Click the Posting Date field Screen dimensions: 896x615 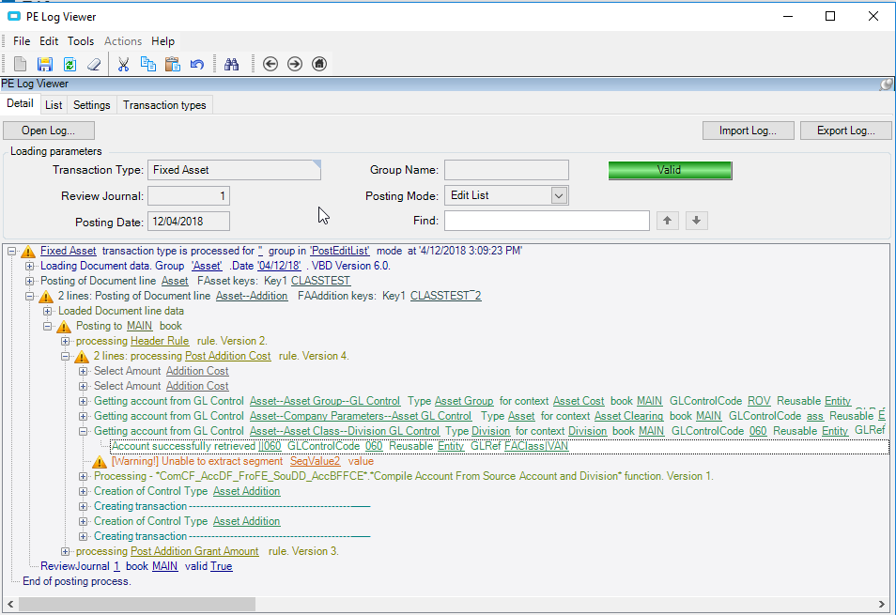tap(189, 222)
